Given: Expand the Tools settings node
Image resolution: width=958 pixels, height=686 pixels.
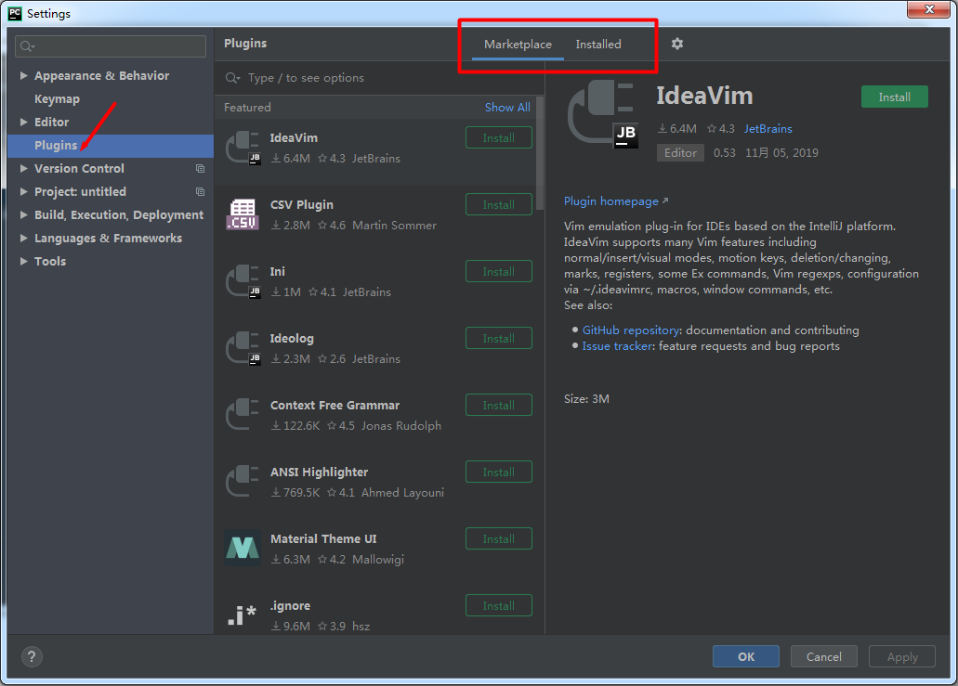Looking at the screenshot, I should click(x=24, y=261).
